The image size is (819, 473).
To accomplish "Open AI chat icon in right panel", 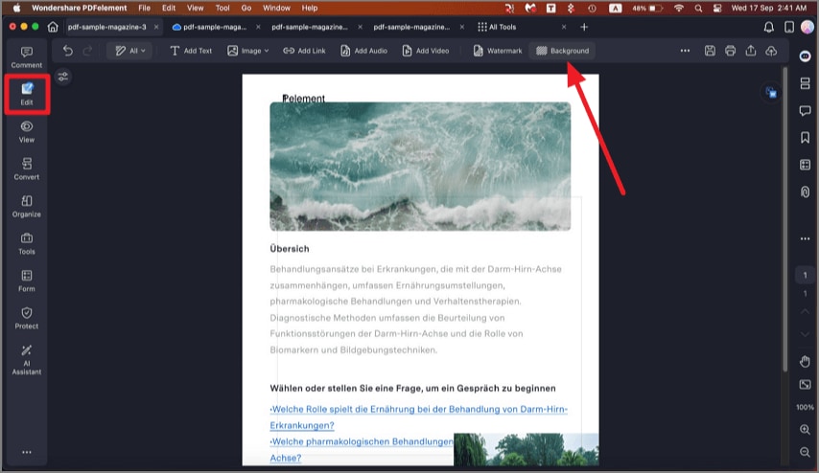I will [x=805, y=56].
